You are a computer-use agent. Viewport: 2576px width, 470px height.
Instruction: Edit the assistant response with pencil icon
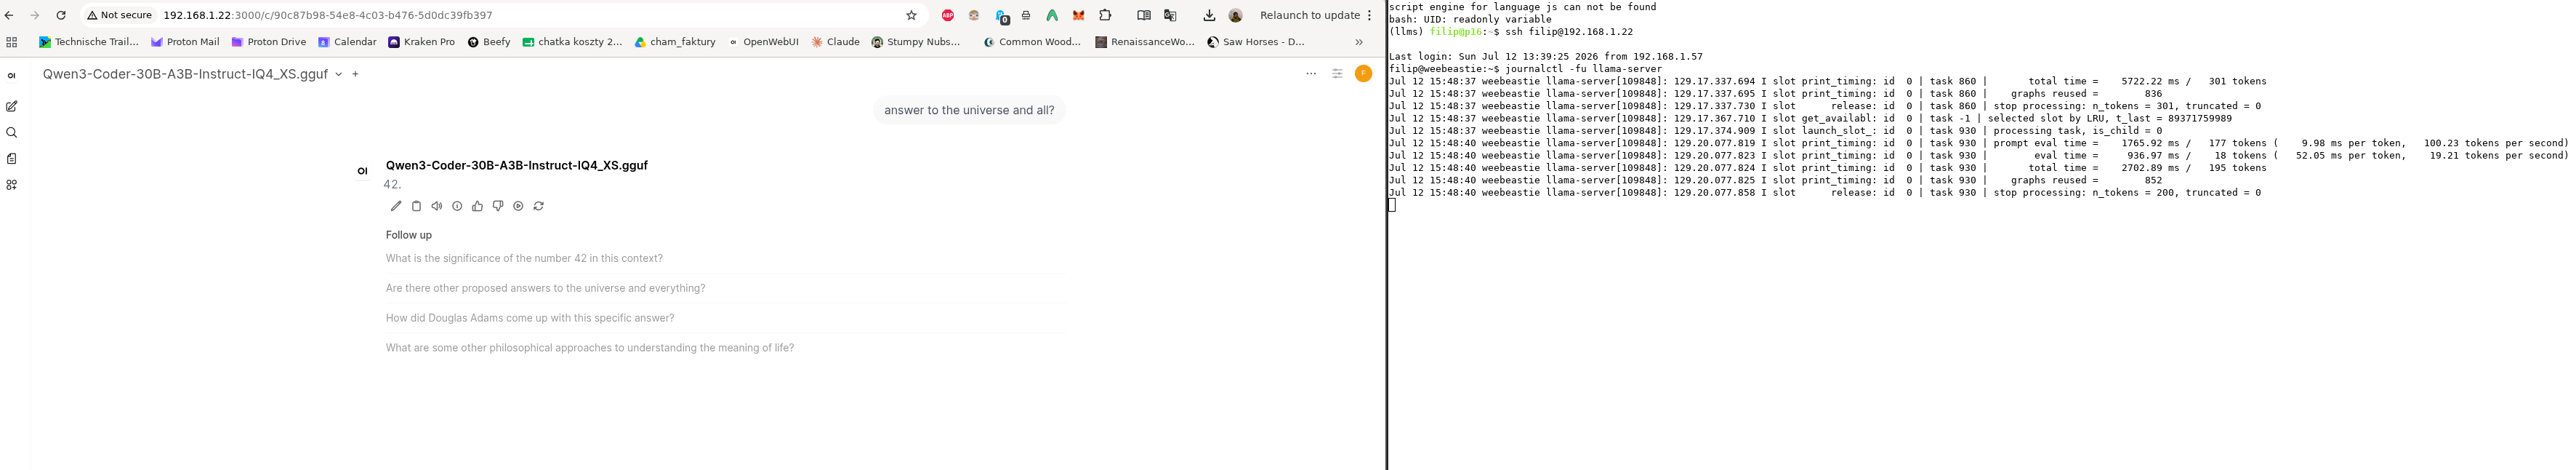[396, 206]
